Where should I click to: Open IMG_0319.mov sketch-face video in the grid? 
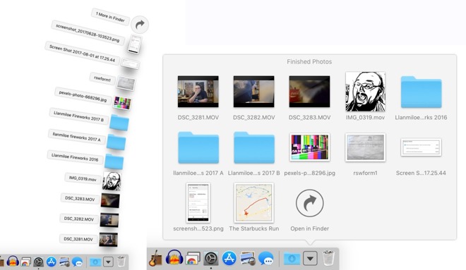click(365, 92)
